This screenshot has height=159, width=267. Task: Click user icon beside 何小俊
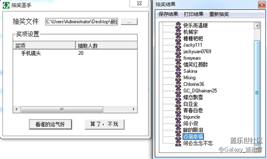[x=178, y=123]
